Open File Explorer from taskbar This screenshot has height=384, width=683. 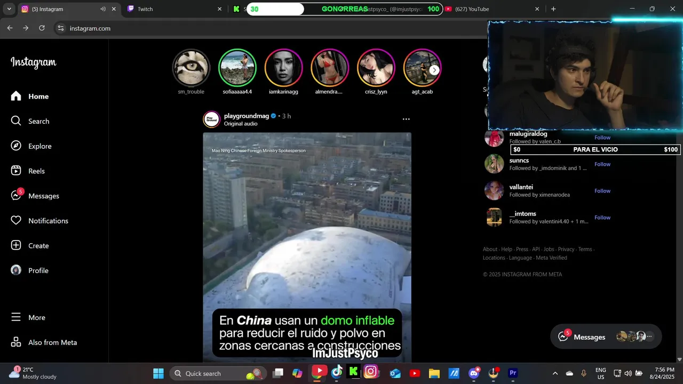[x=434, y=373]
